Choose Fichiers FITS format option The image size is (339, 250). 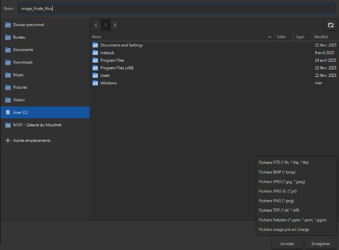(284, 162)
